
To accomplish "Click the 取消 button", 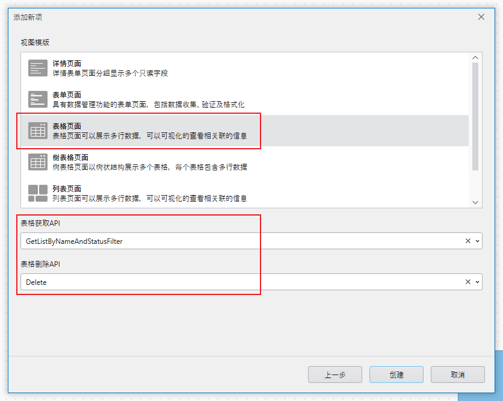I will [x=457, y=374].
